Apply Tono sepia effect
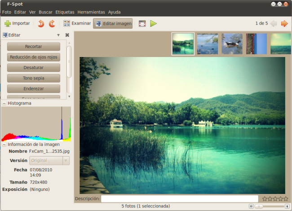 [x=34, y=78]
